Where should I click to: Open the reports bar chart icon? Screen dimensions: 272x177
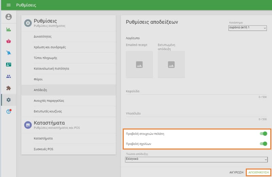point(8,29)
